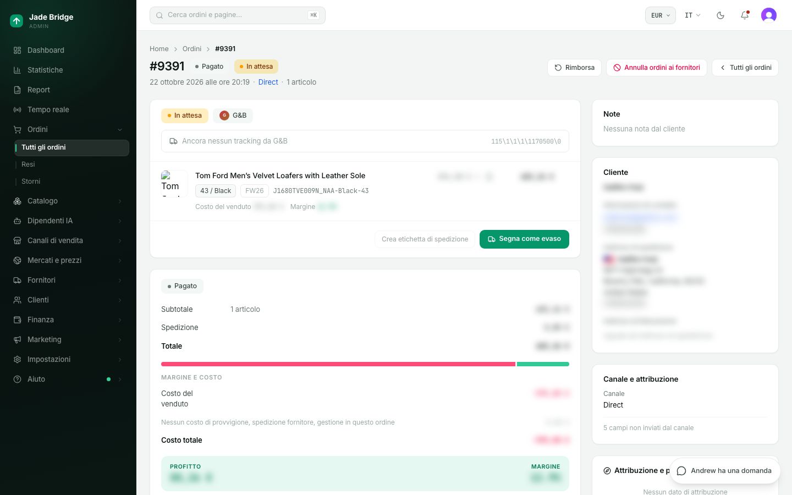Screen dimensions: 792x495
Task: Click the tracking truck icon
Action: pyautogui.click(x=173, y=141)
